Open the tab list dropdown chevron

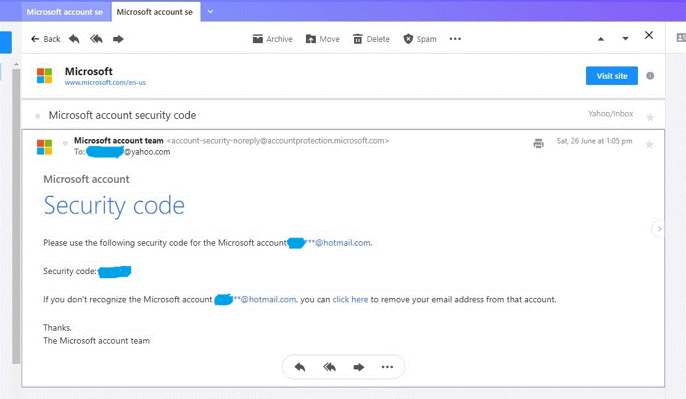[x=210, y=12]
